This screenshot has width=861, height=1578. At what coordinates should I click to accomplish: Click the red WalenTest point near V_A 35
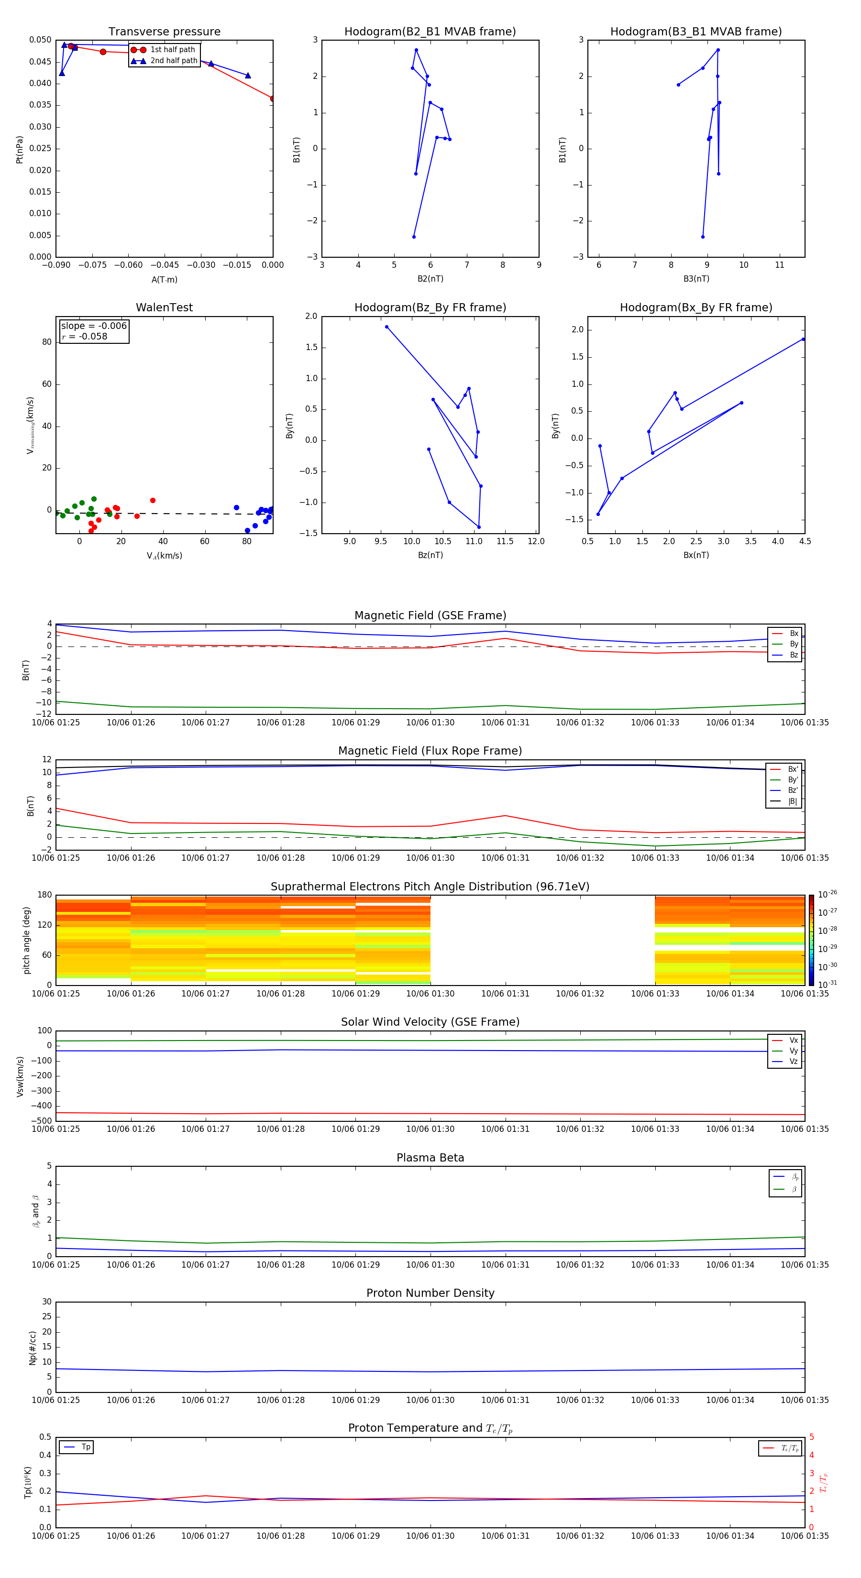[x=153, y=501]
